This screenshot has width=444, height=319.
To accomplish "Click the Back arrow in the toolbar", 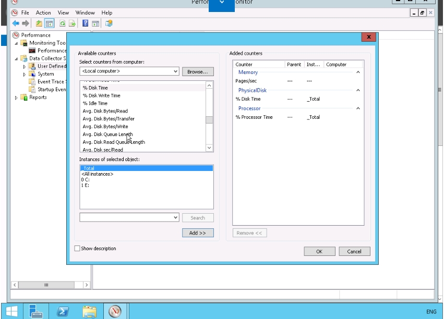I will pyautogui.click(x=16, y=23).
